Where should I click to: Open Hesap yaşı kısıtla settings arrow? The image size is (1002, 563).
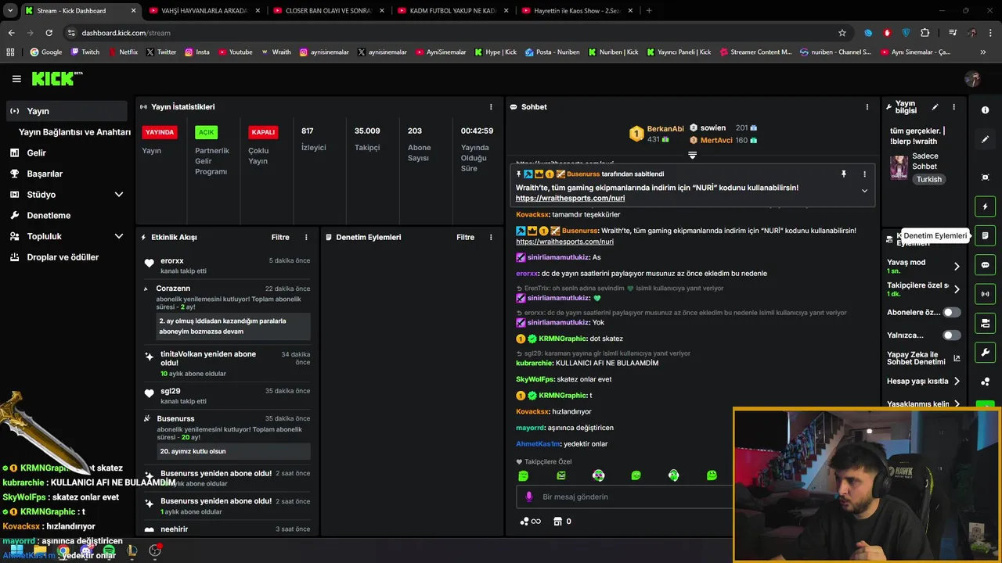point(957,382)
